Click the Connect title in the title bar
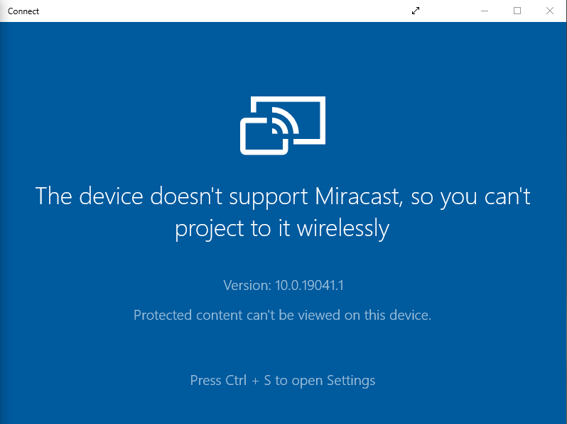The image size is (567, 424). tap(23, 11)
